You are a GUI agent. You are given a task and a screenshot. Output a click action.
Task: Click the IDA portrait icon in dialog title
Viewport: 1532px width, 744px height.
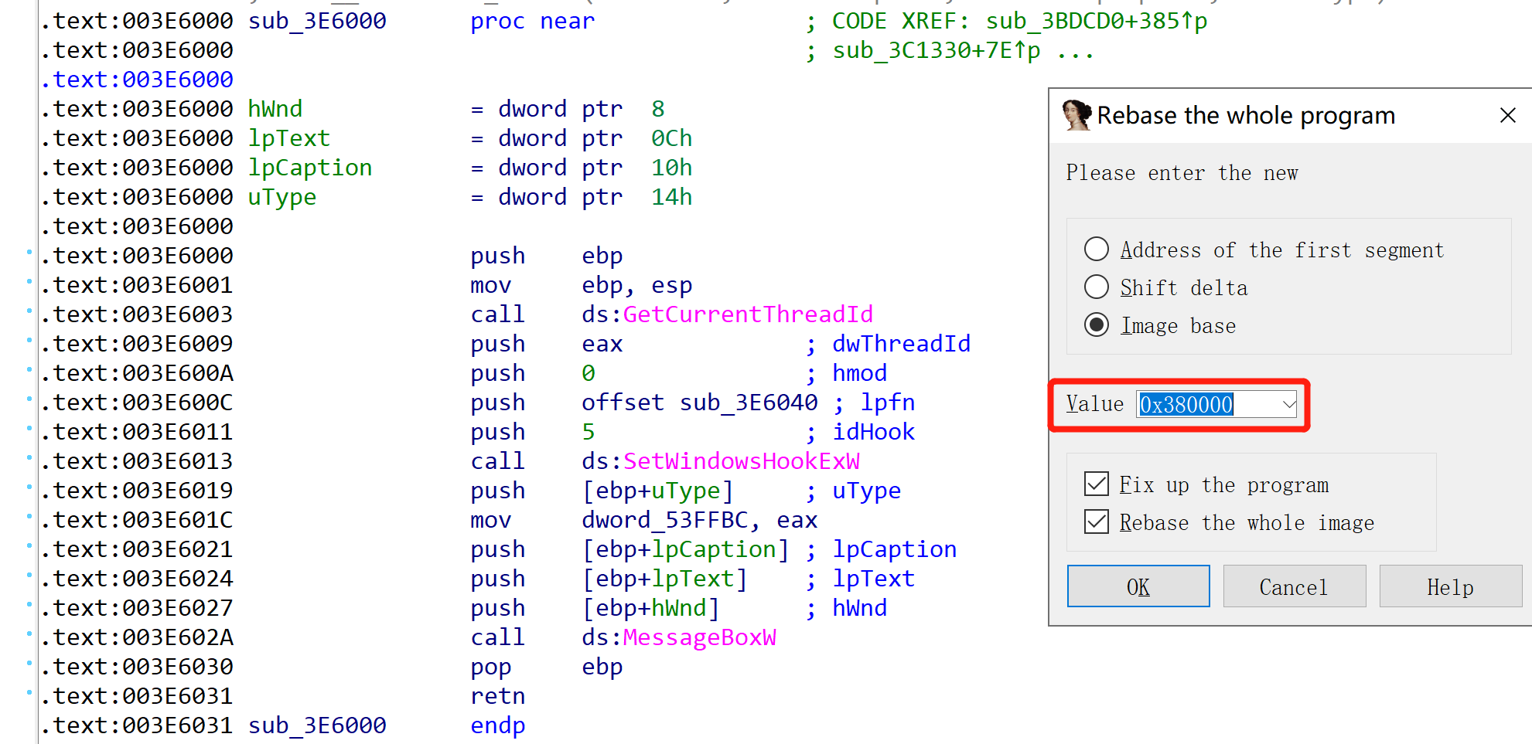click(1076, 115)
